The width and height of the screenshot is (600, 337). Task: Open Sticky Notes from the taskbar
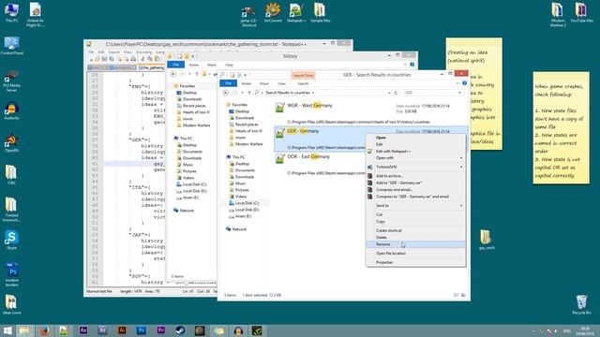tap(218, 330)
